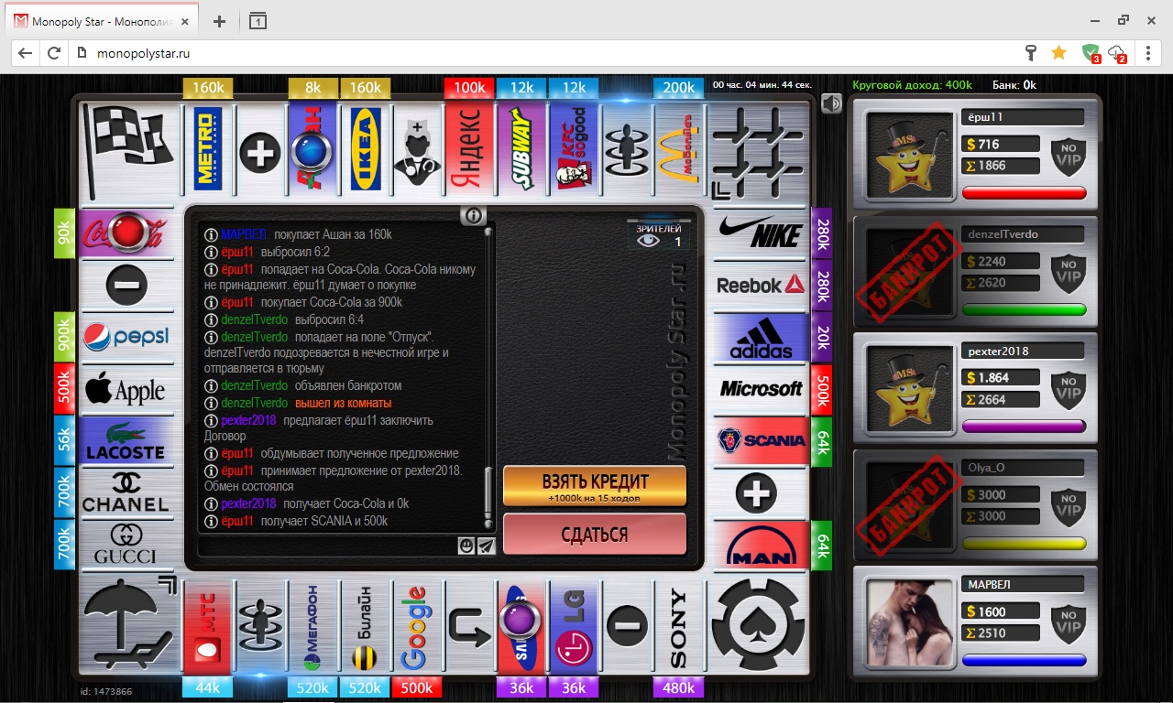
Task: Click the Yandex 100k price tag
Action: coord(469,88)
